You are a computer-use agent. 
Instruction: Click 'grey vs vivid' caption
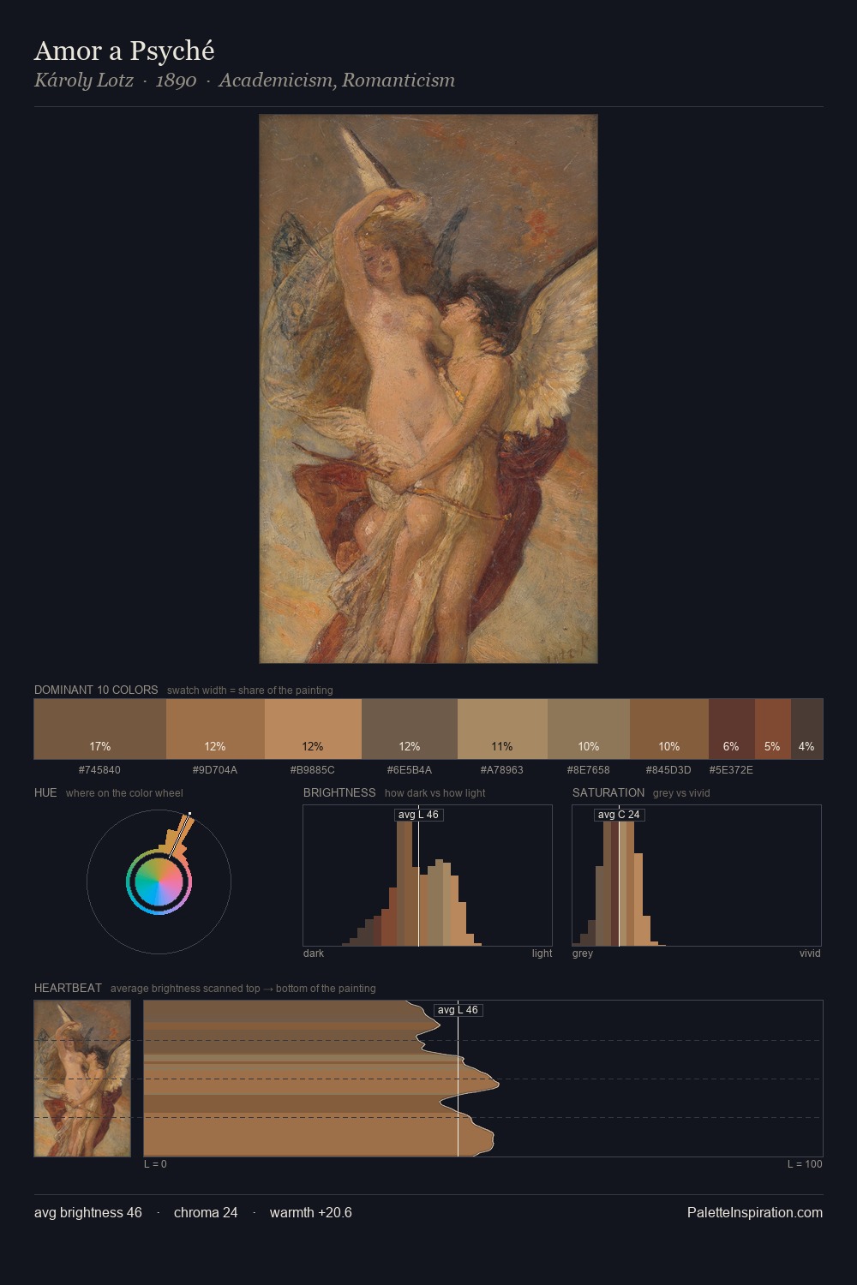click(x=681, y=793)
